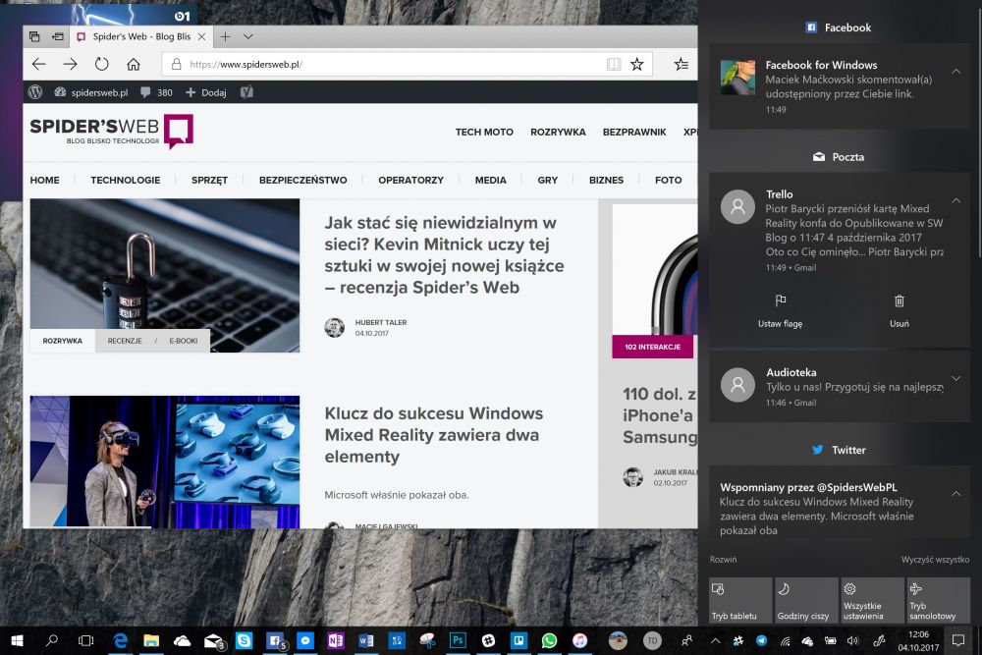Add page to favorites star
Image resolution: width=982 pixels, height=655 pixels.
point(637,64)
